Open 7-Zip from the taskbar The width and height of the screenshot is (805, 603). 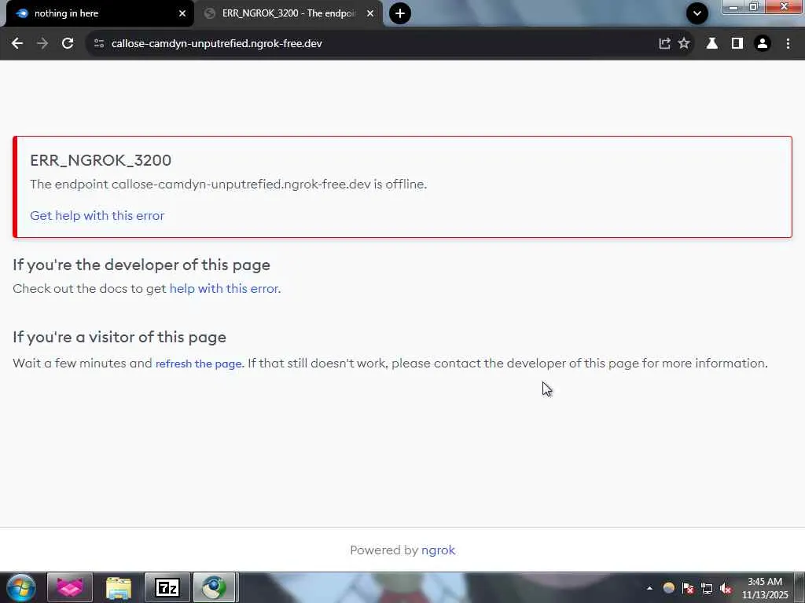[x=167, y=587]
